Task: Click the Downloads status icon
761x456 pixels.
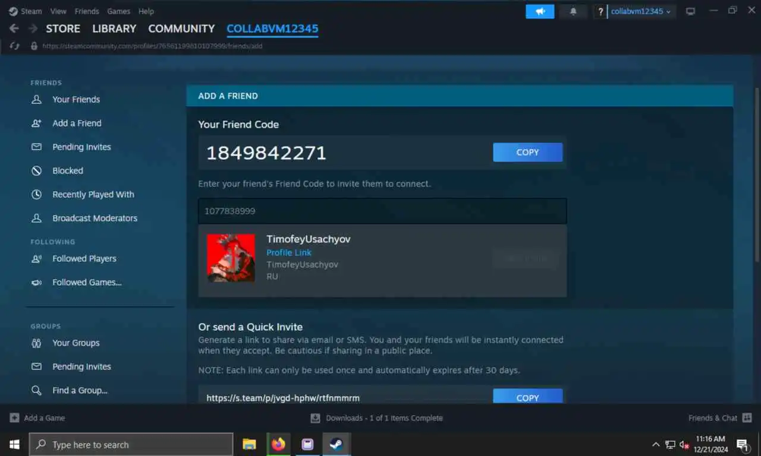Action: 316,418
